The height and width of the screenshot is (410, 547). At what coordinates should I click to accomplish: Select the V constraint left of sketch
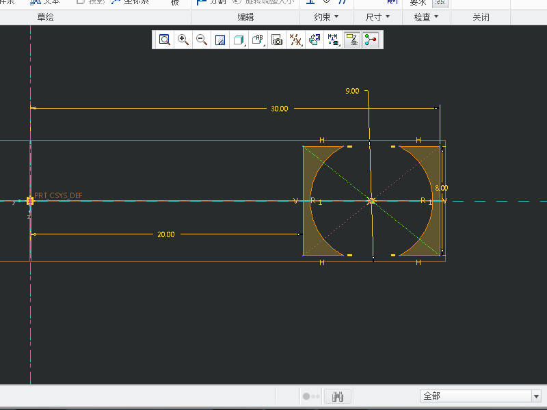tap(296, 201)
